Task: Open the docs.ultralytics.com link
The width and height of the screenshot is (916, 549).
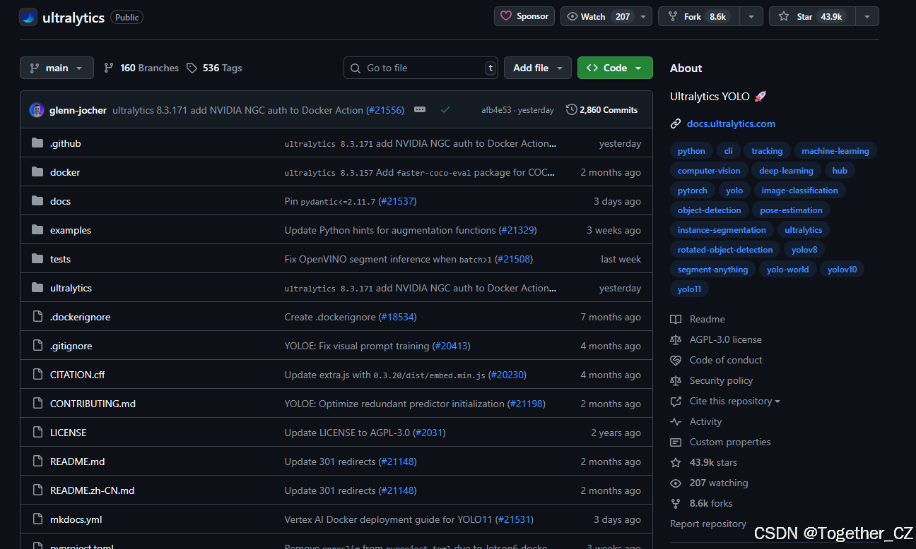Action: (731, 123)
